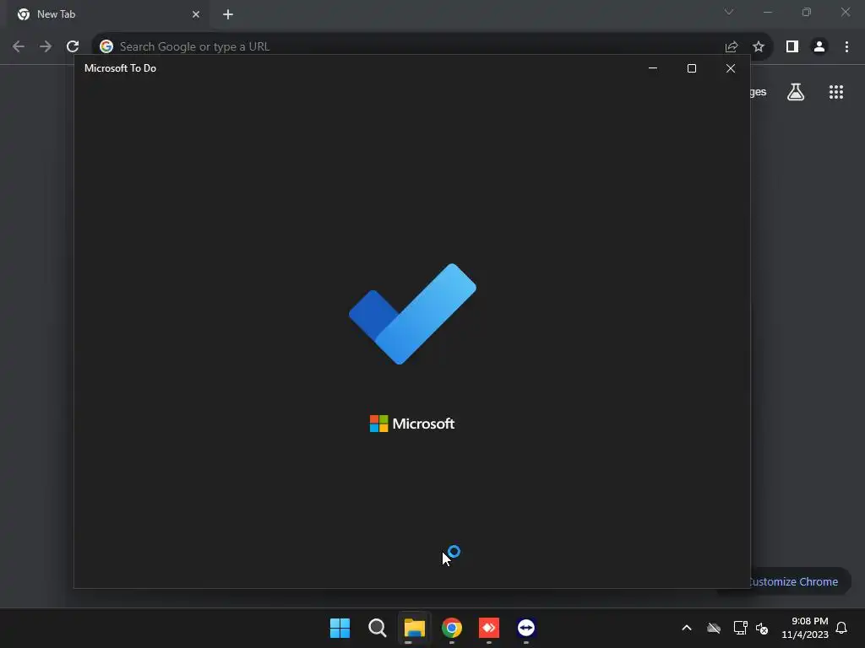Close the Microsoft To Do window

[x=731, y=68]
